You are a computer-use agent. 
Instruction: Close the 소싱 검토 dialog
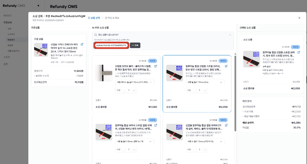(x=299, y=18)
